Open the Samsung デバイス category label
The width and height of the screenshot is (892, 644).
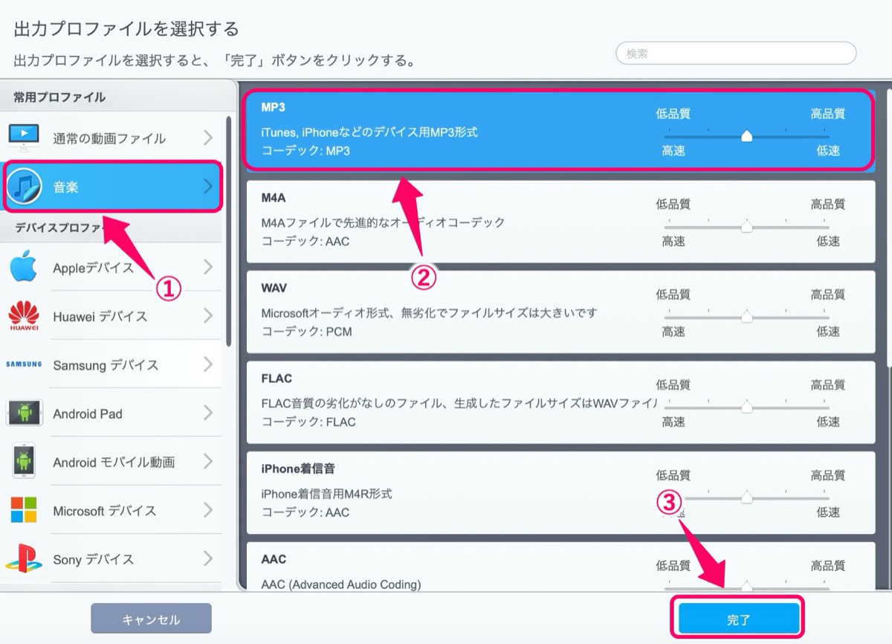click(106, 365)
